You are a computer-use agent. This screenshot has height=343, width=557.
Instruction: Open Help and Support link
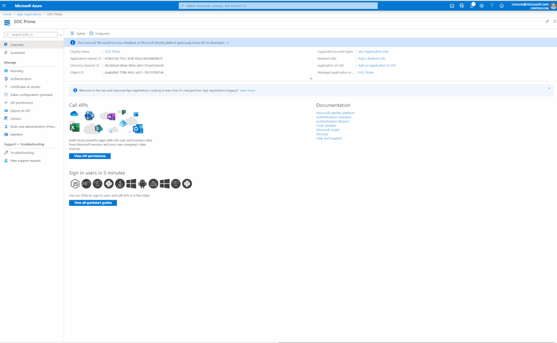coord(328,139)
